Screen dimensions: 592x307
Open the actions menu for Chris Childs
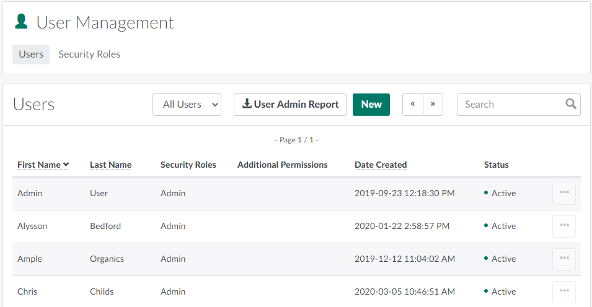pyautogui.click(x=563, y=292)
